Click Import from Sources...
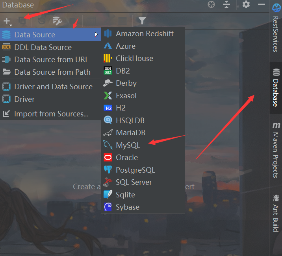The width and height of the screenshot is (282, 256). (x=50, y=114)
